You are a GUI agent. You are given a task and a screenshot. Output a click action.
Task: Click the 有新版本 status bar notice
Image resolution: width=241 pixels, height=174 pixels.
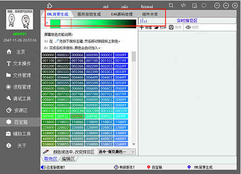pos(124,167)
